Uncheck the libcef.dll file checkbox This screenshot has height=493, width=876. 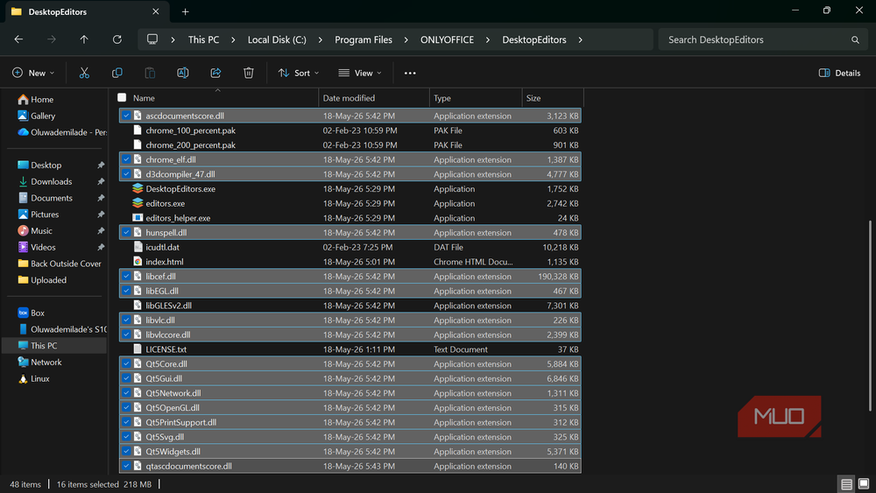126,276
